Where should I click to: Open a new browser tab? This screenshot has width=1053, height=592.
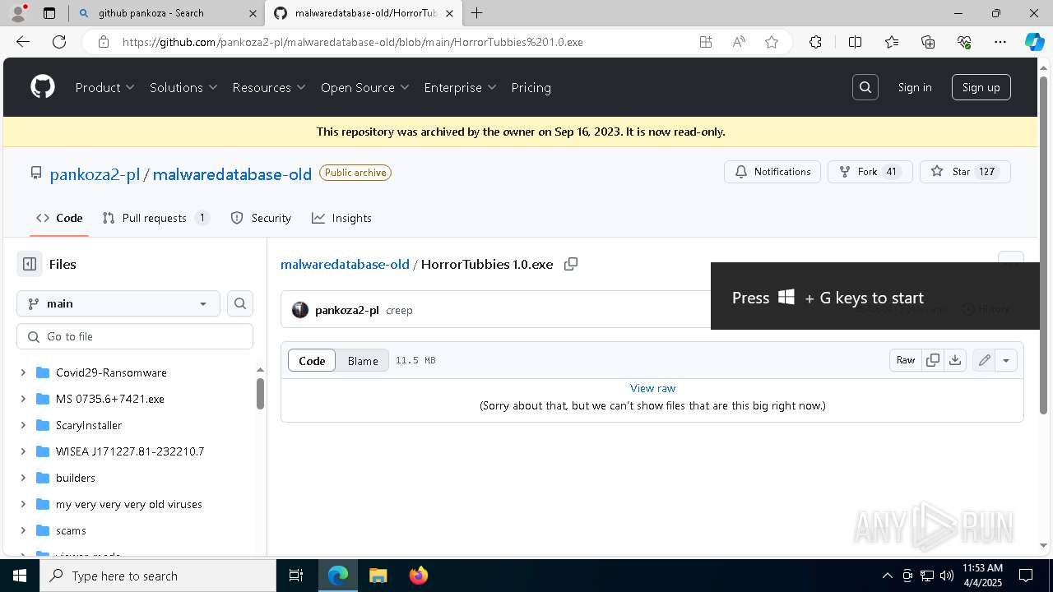click(477, 13)
